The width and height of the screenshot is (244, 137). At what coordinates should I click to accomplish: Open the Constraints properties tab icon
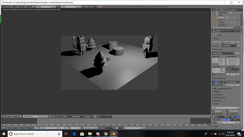[231, 31]
